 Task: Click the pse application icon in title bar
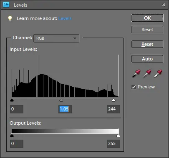(x=6, y=5)
